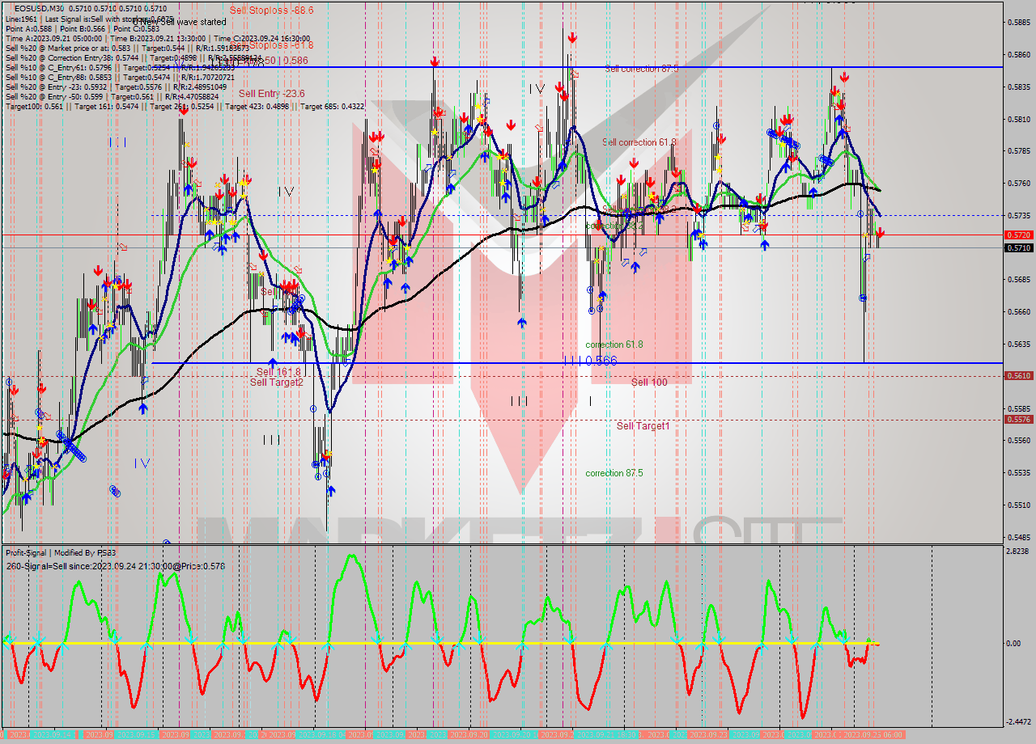The height and width of the screenshot is (744, 1036).
Task: Click the 'Target100: 0.561 || Target 161: 0.5474' line
Action: tap(185, 106)
